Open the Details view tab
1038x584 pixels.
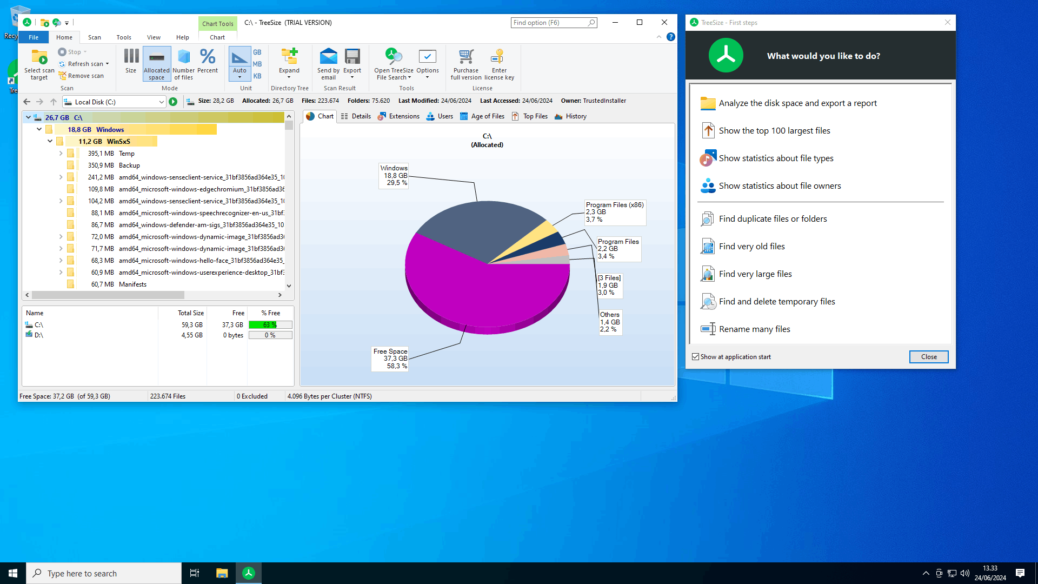356,116
